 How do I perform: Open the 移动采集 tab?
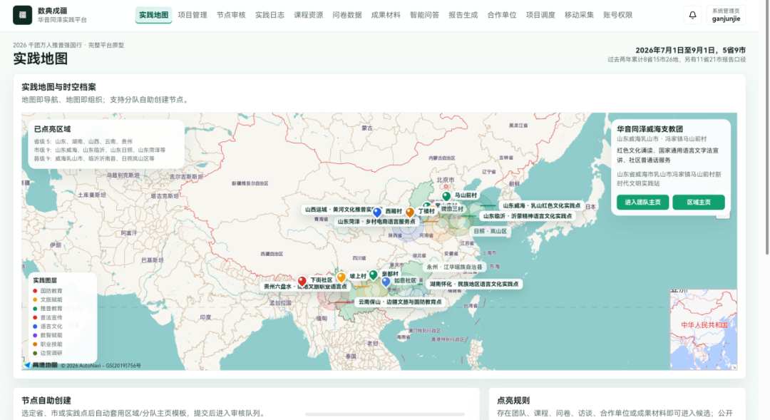click(580, 15)
